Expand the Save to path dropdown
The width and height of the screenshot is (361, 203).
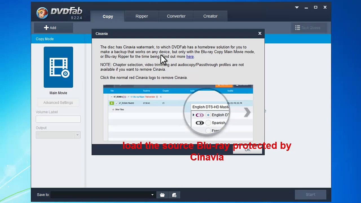tap(152, 195)
